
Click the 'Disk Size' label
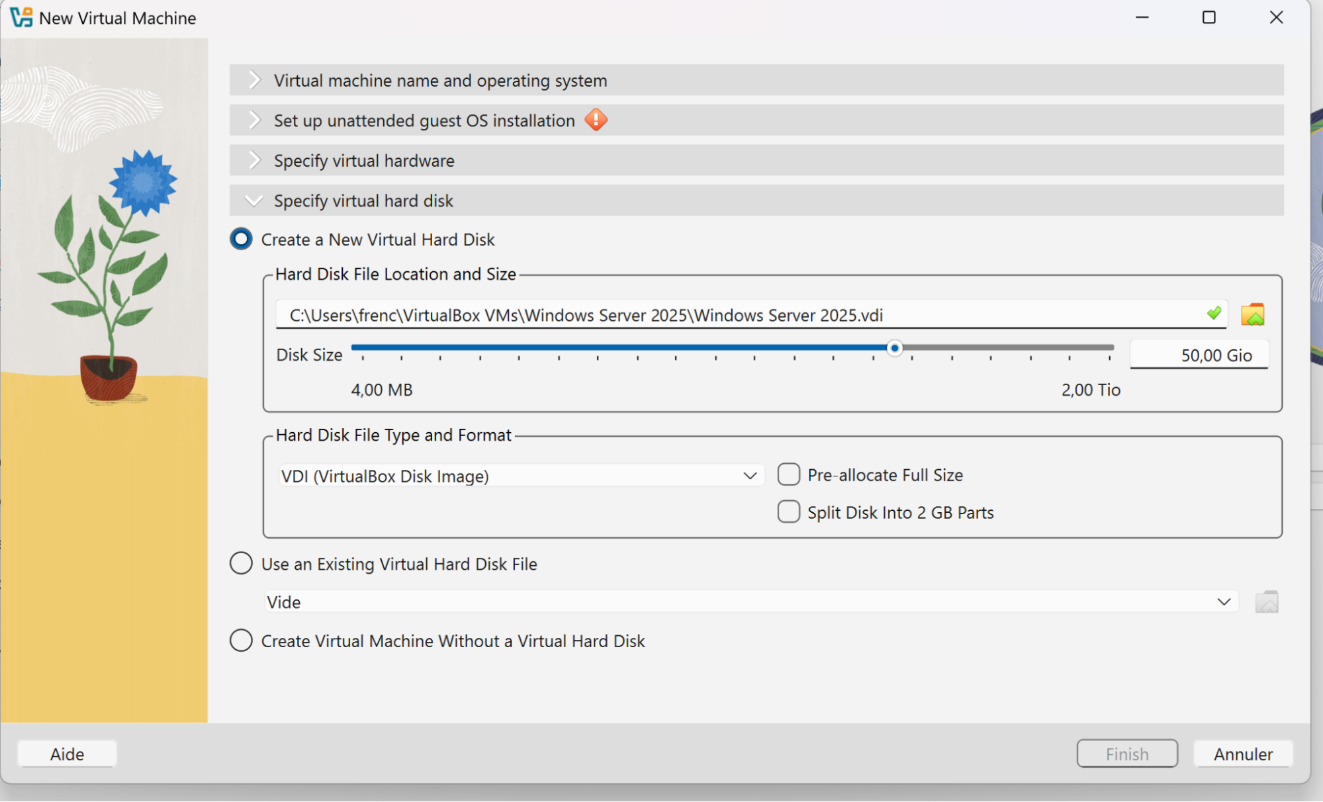[309, 355]
